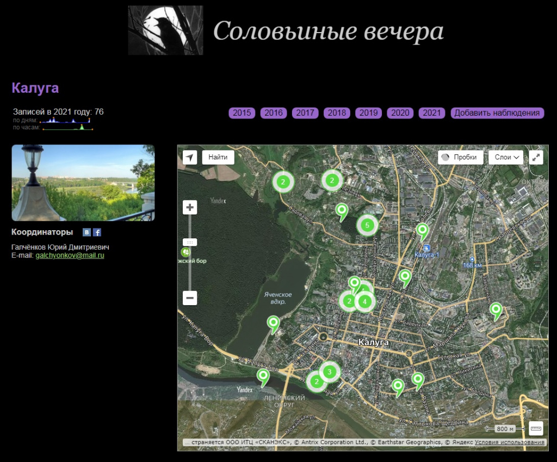Click the green cluster marker showing 5
Image resolution: width=557 pixels, height=462 pixels.
coord(368,224)
